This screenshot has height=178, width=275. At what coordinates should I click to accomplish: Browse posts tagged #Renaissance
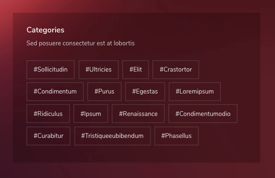point(138,114)
